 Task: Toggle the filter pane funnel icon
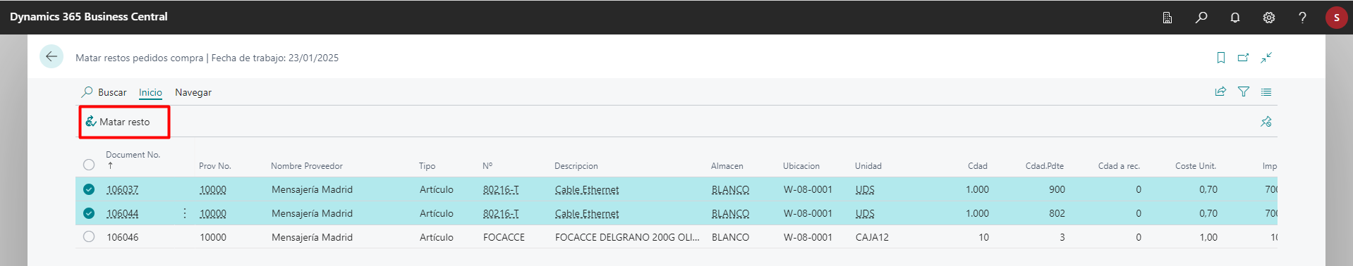tap(1244, 91)
